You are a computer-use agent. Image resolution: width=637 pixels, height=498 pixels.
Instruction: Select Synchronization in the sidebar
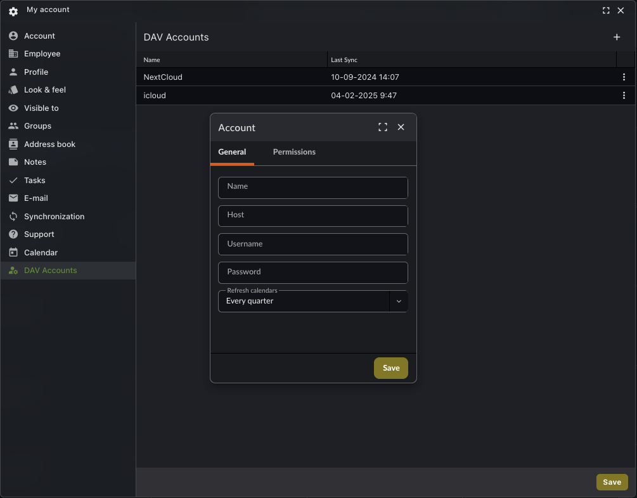(68, 217)
